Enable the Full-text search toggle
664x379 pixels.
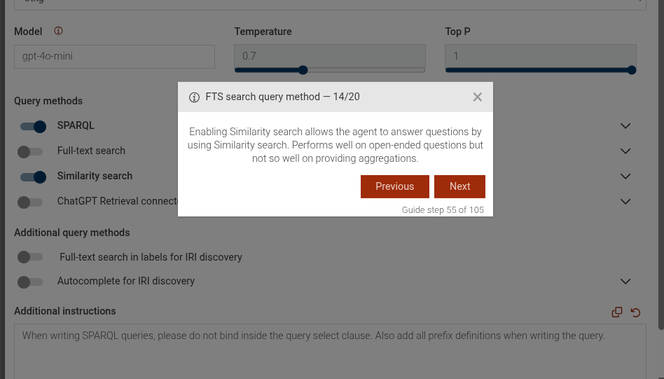(30, 151)
